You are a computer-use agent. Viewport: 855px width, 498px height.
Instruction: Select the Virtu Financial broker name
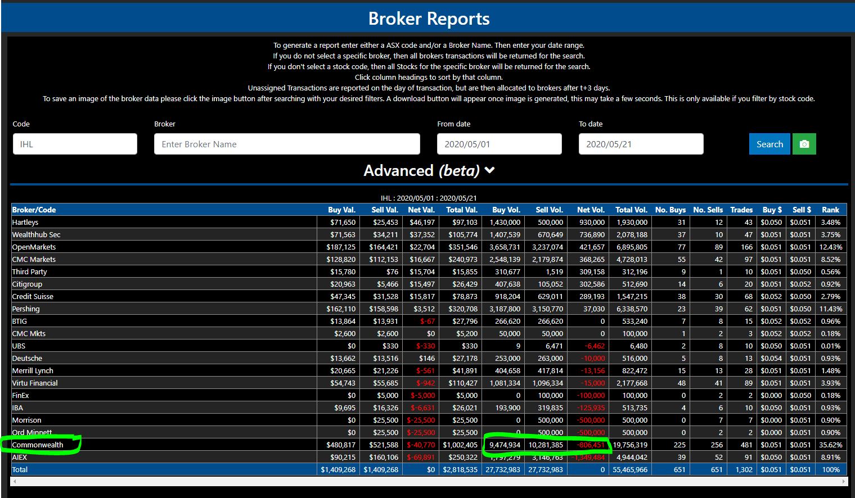pyautogui.click(x=35, y=383)
